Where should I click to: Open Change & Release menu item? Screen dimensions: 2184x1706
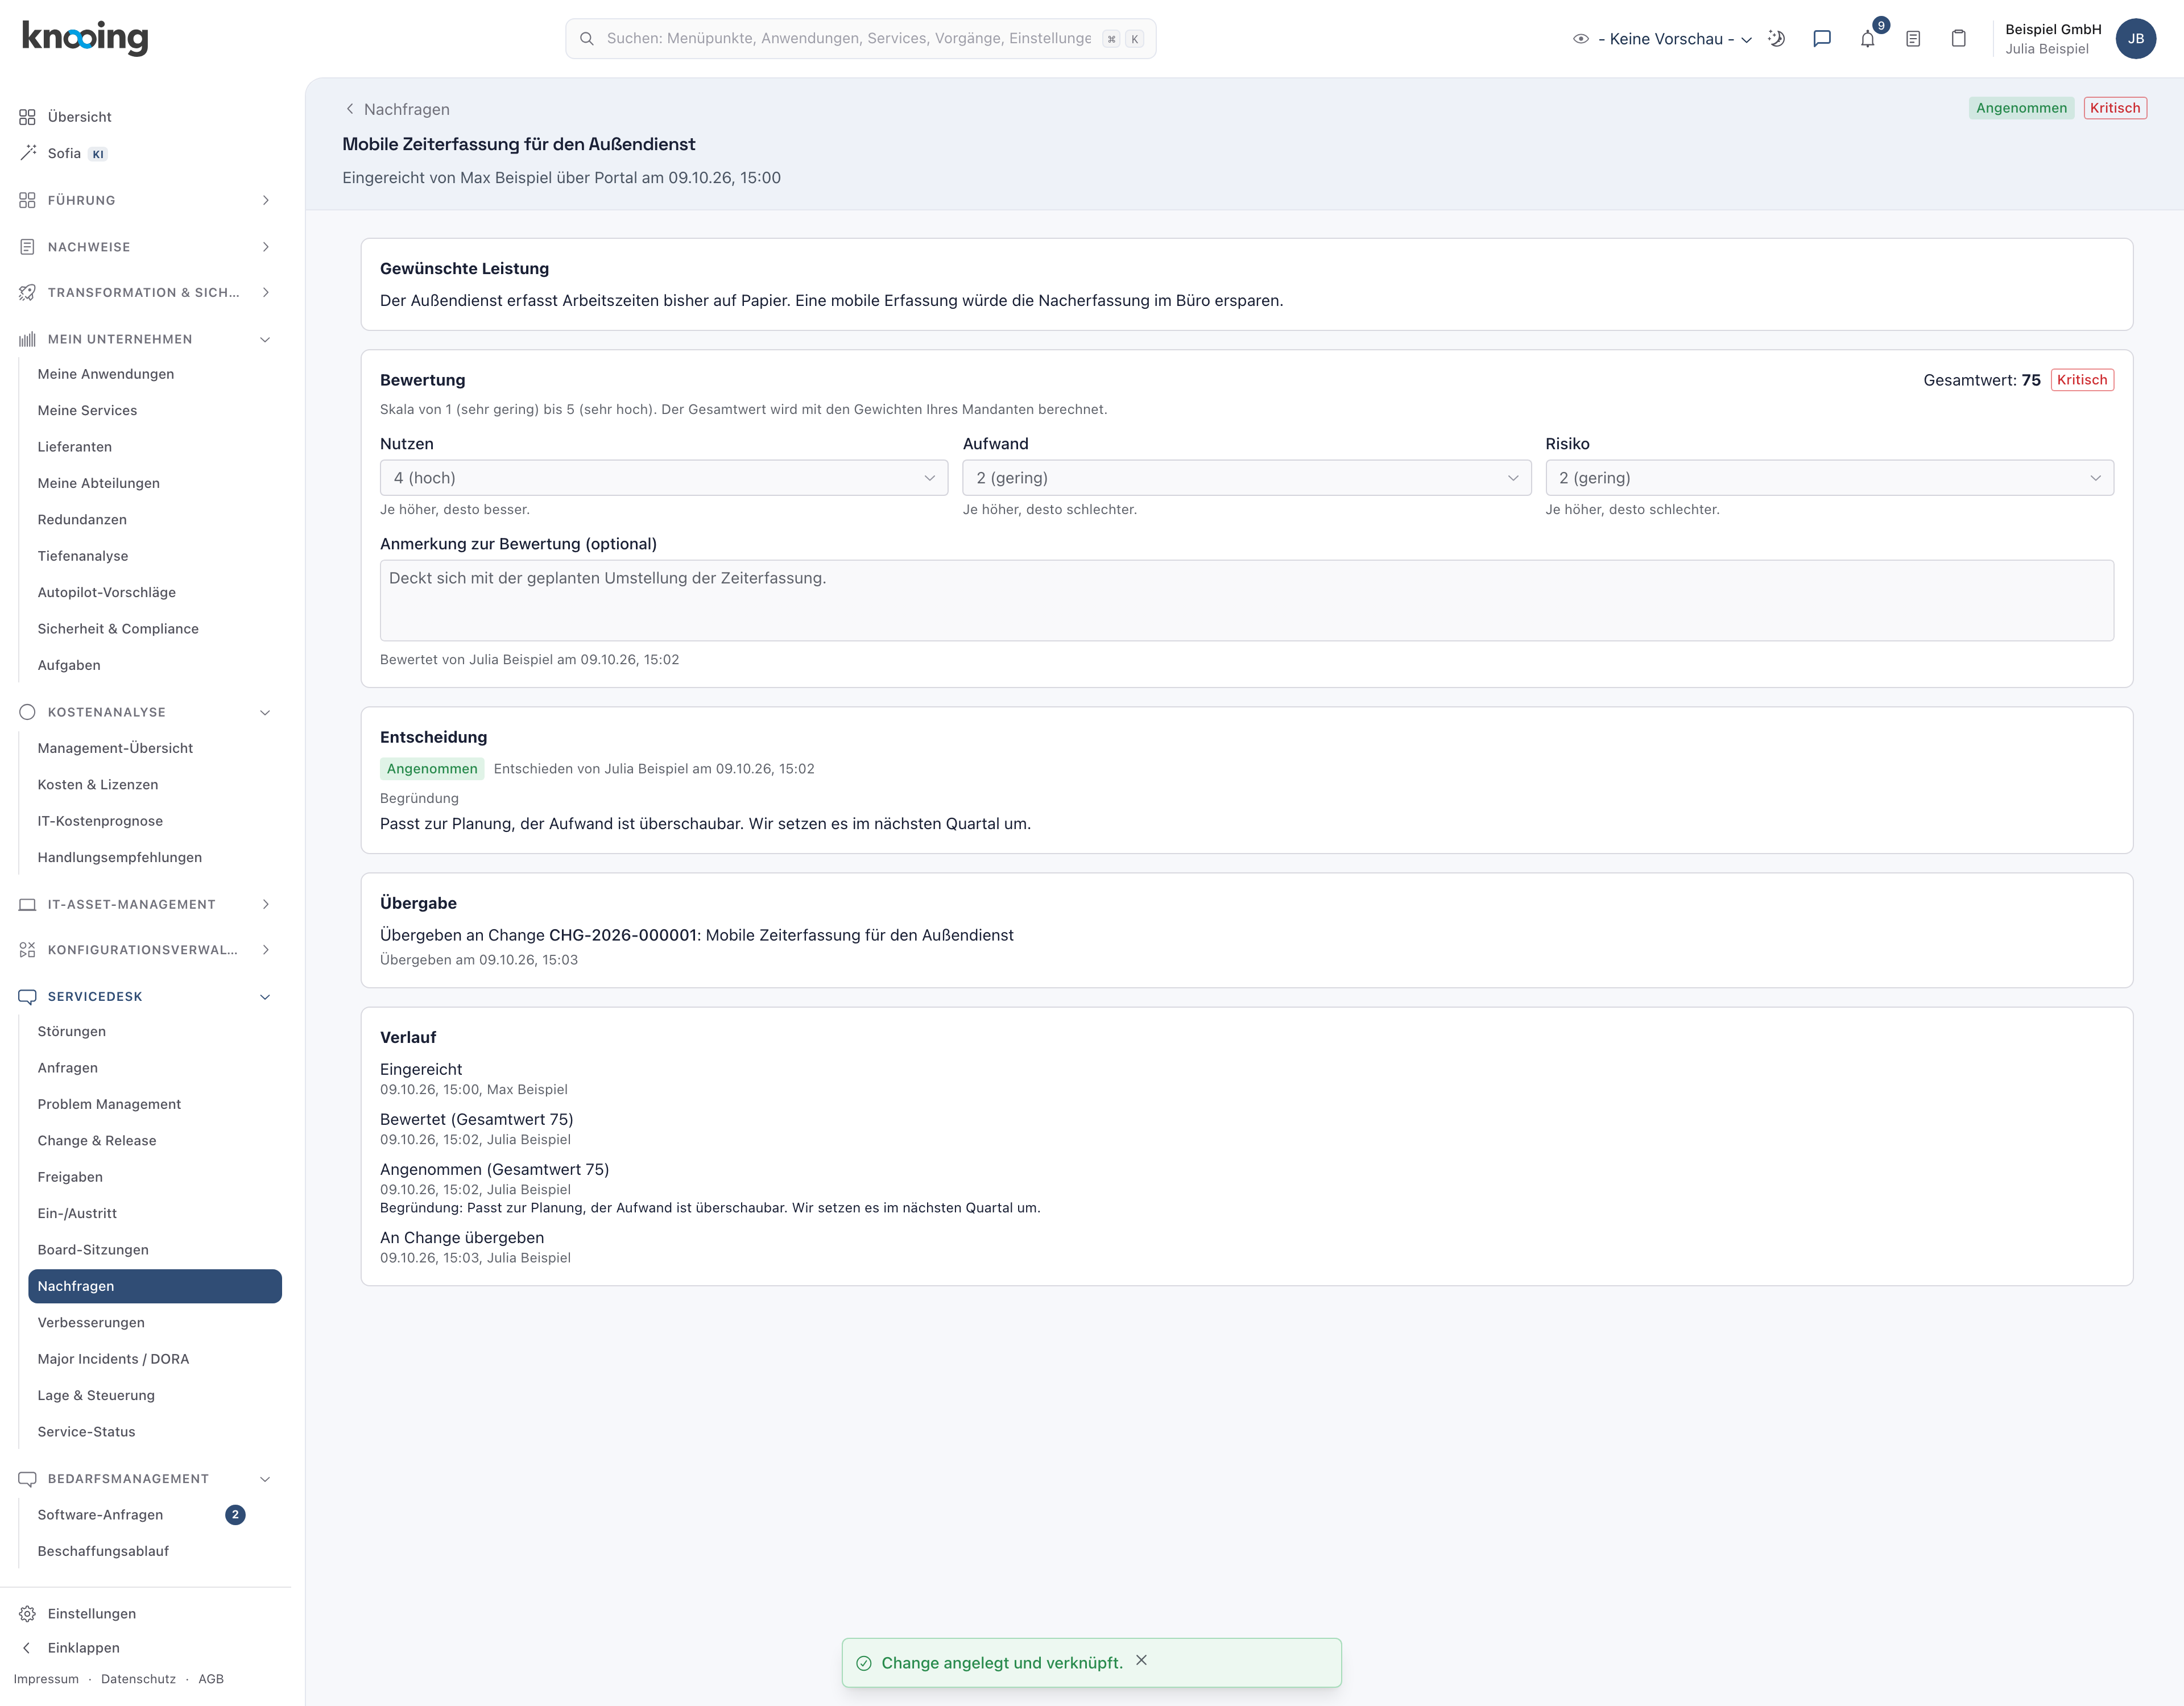(155, 1140)
